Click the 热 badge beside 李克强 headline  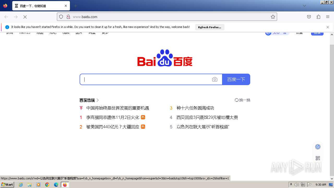point(143,117)
